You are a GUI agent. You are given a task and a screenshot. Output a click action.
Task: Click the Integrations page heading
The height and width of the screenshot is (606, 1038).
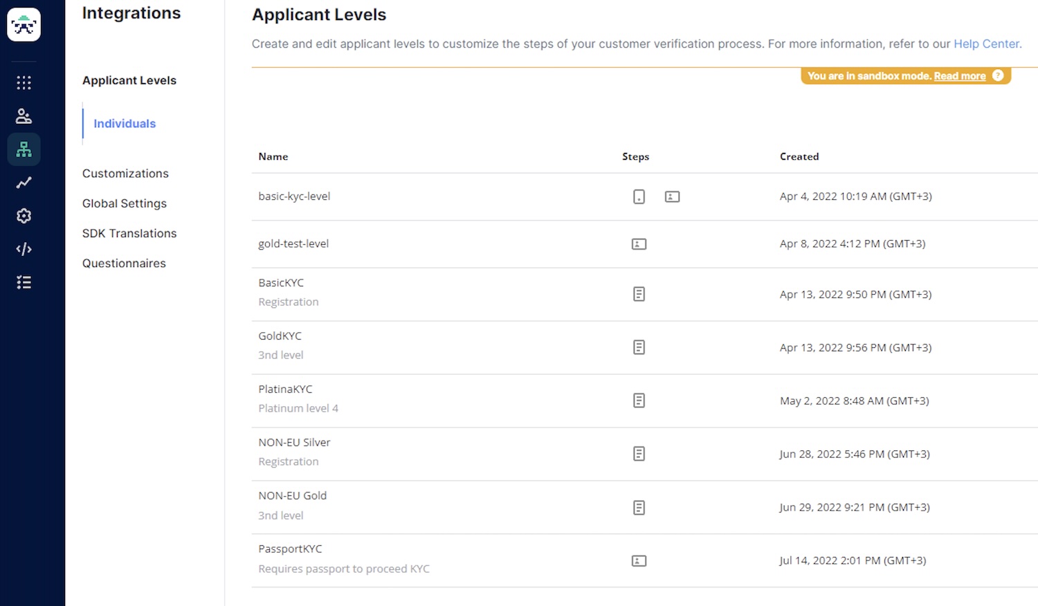131,13
